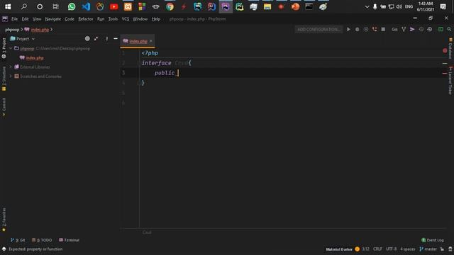The width and height of the screenshot is (454, 255).
Task: Open the File menu
Action: pos(14,19)
